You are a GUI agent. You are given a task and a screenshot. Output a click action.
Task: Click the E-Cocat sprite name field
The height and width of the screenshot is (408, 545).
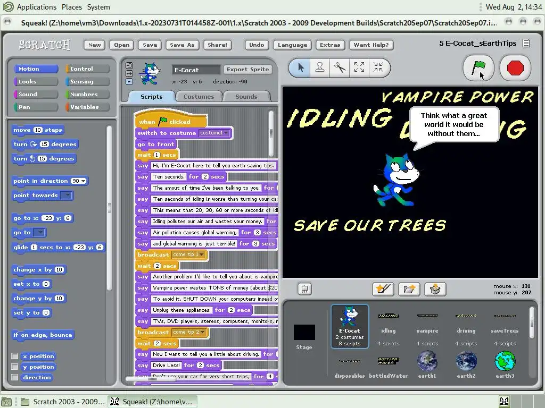click(196, 70)
